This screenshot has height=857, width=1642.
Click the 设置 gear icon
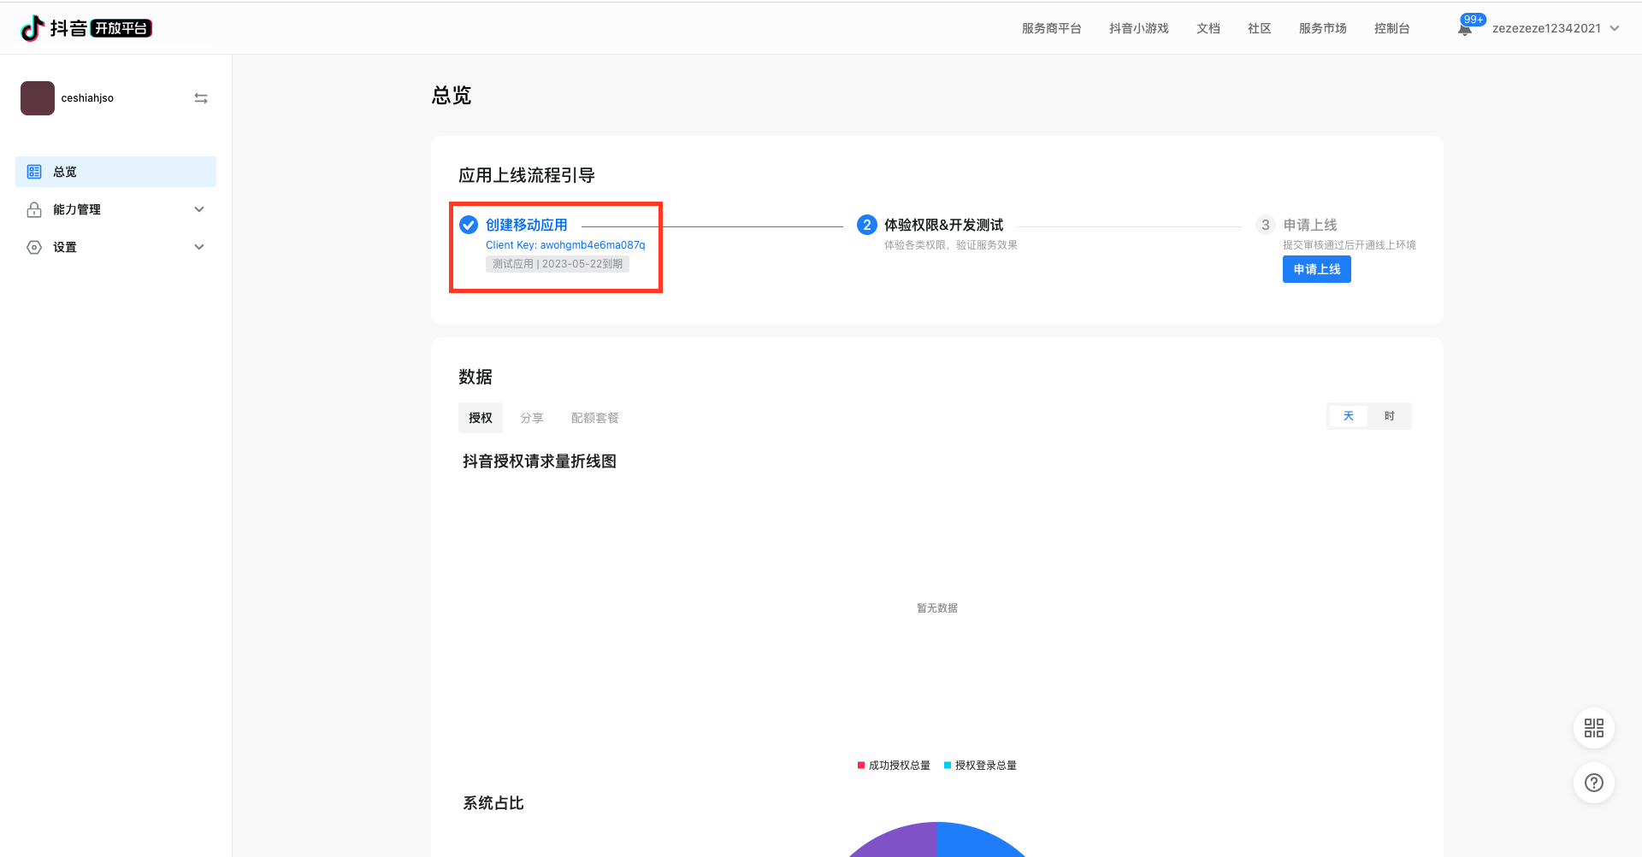pyautogui.click(x=34, y=247)
